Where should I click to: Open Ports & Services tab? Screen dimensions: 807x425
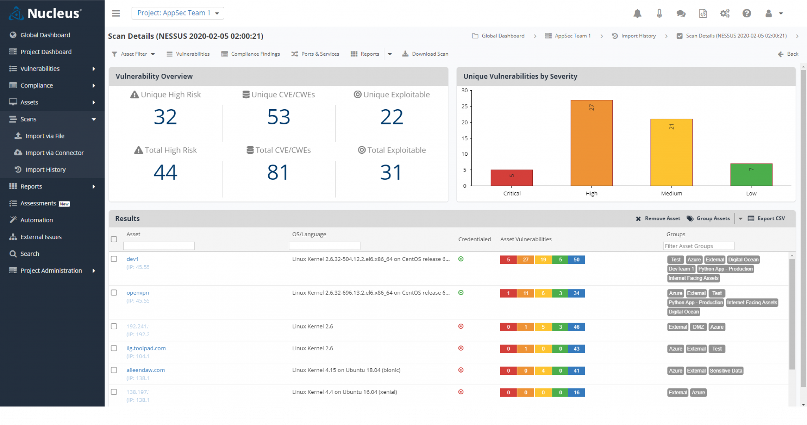pyautogui.click(x=315, y=54)
